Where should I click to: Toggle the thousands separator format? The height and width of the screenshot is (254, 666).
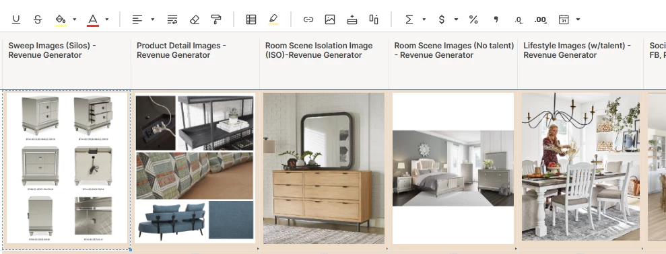click(496, 19)
